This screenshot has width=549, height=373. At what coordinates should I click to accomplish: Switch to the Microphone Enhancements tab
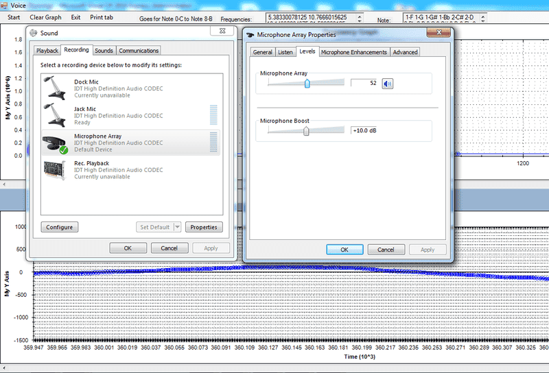click(354, 52)
